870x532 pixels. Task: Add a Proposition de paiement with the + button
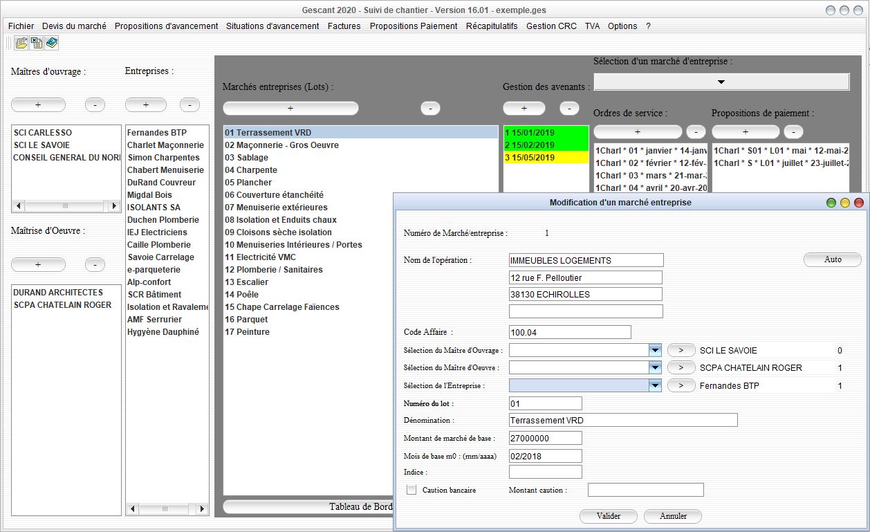tap(746, 131)
